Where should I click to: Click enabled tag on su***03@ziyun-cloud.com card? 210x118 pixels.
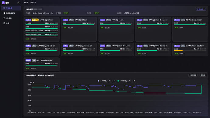pos(65,54)
